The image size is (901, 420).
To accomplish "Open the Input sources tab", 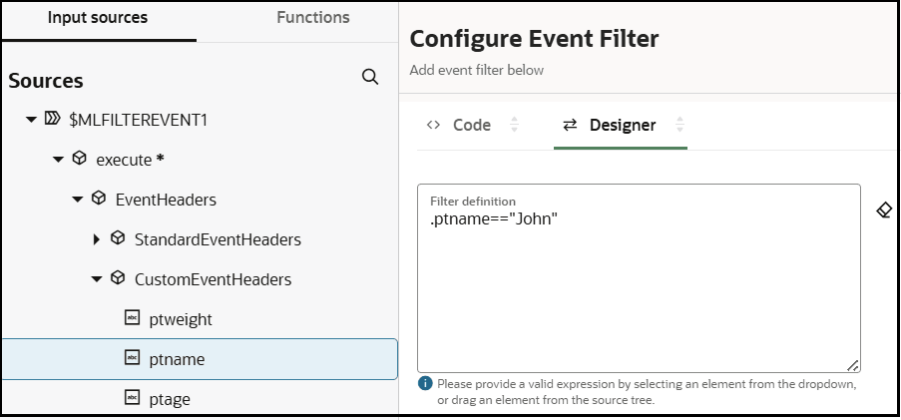I will pos(98,18).
